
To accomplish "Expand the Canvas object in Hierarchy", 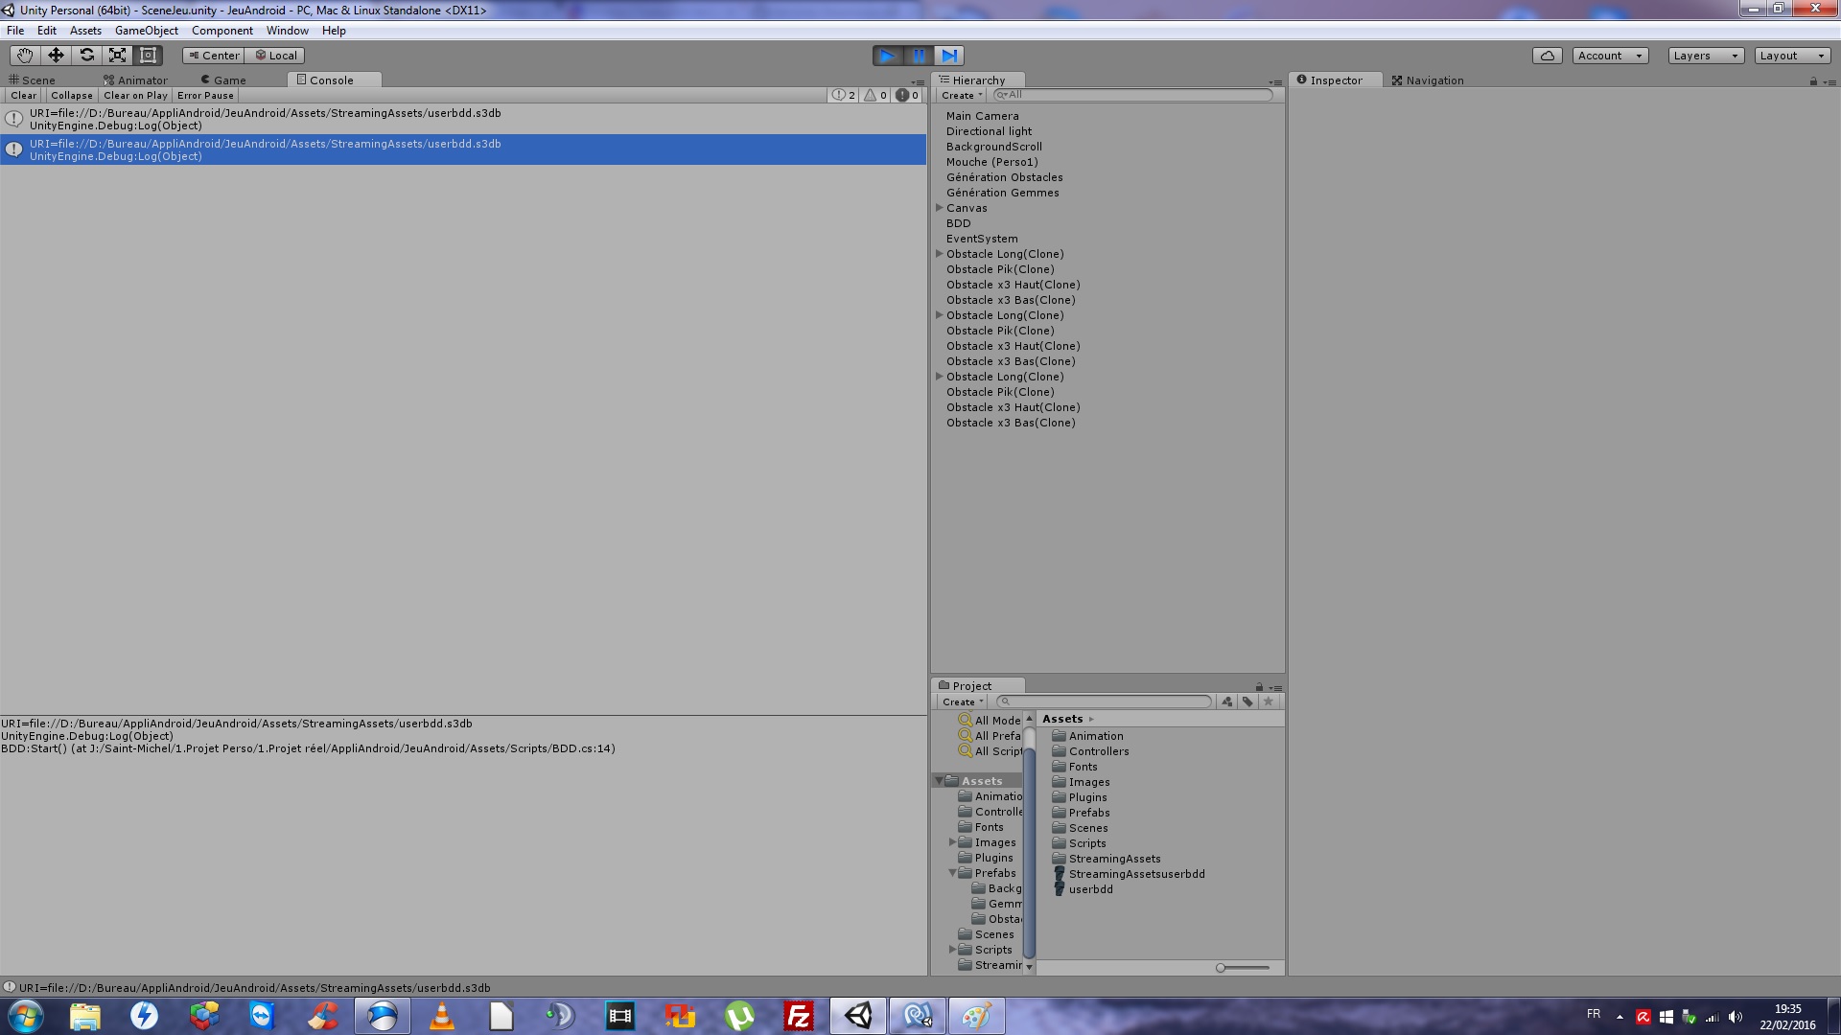I will tap(940, 208).
